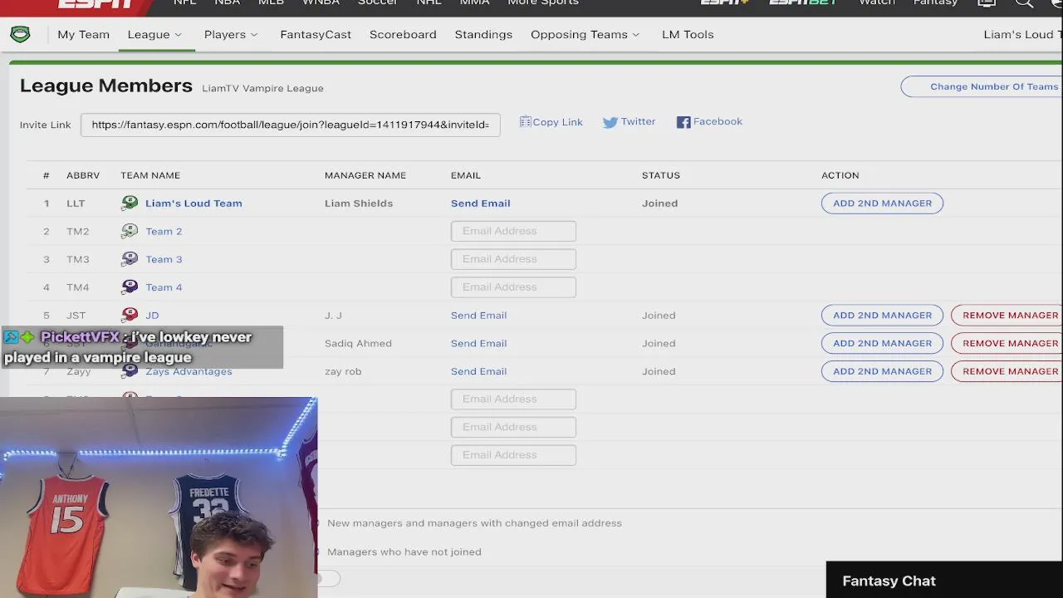The height and width of the screenshot is (598, 1063).
Task: Click Send Email for Liam Shields
Action: pyautogui.click(x=480, y=203)
